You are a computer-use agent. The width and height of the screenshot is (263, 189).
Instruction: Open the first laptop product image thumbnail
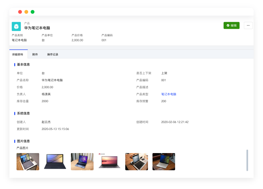28,162
